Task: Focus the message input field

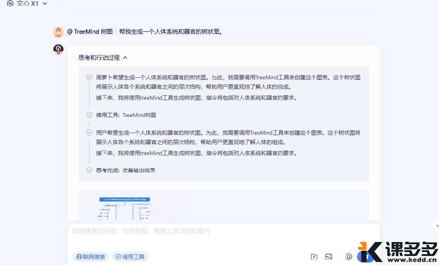Action: [x=223, y=231]
